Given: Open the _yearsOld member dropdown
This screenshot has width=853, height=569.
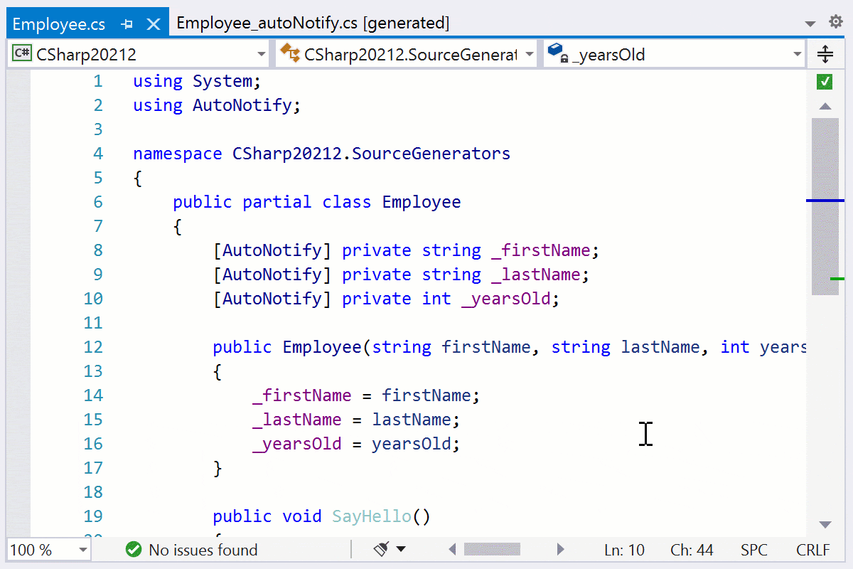Looking at the screenshot, I should coord(796,53).
